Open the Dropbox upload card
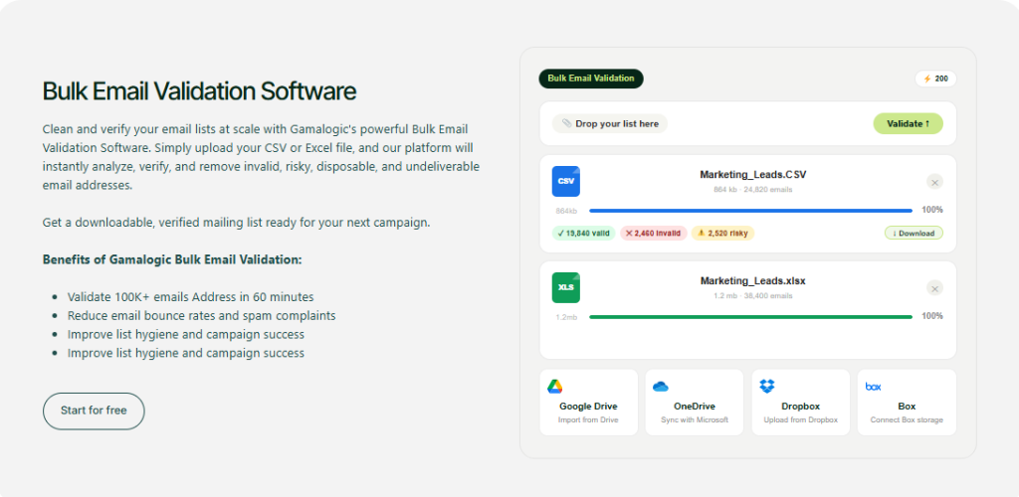1019x497 pixels. click(801, 403)
